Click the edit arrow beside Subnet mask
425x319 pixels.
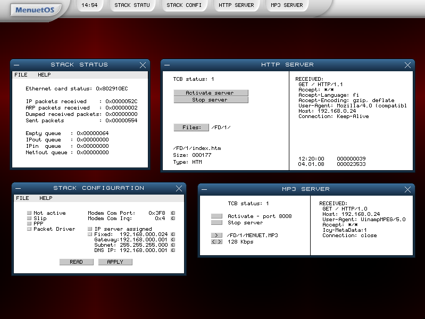pyautogui.click(x=173, y=245)
